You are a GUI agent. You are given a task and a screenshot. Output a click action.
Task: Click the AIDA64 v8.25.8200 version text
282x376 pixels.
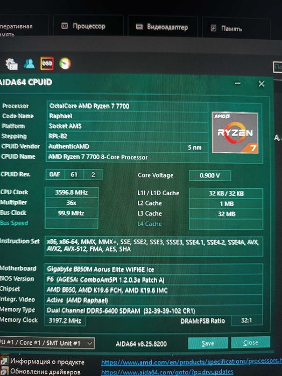(x=141, y=344)
